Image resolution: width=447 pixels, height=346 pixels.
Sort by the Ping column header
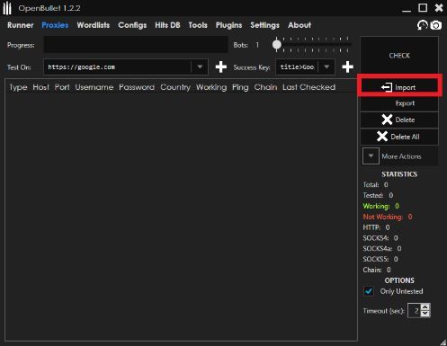pos(240,87)
